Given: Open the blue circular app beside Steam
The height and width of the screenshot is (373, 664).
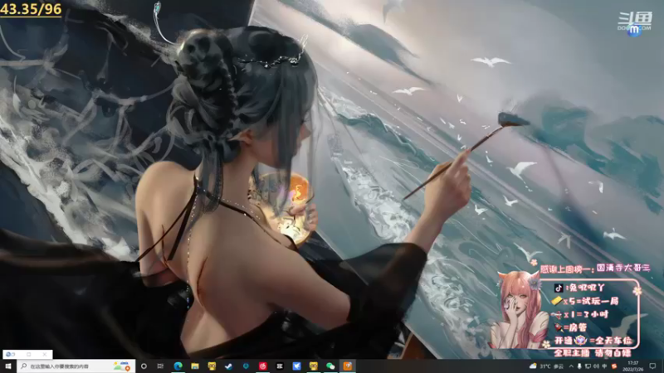Looking at the screenshot, I should click(246, 366).
